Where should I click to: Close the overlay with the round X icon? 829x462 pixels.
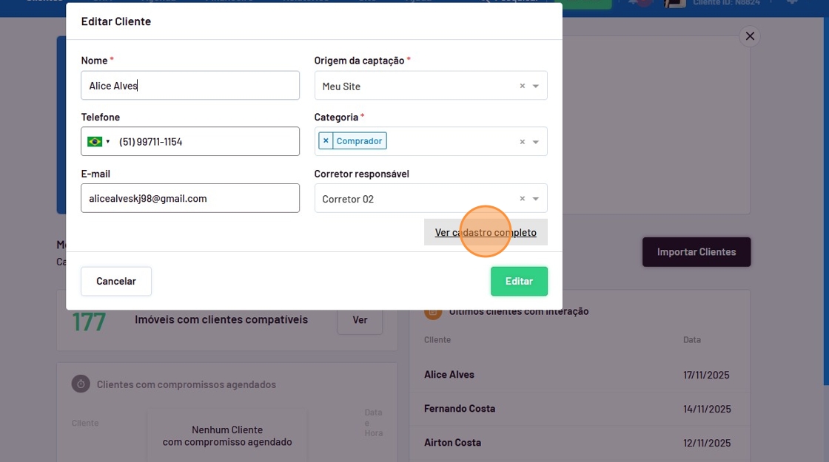(750, 36)
